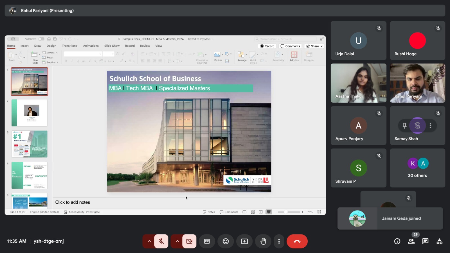Toggle your camera on/off button
This screenshot has width=450, height=253.
189,241
